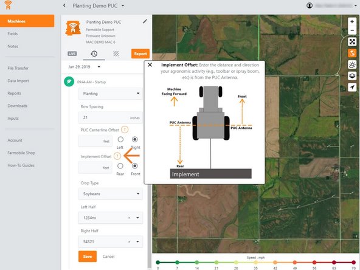The image size is (360, 270).
Task: Open the user account dropdown arrow
Action: tap(356, 5)
